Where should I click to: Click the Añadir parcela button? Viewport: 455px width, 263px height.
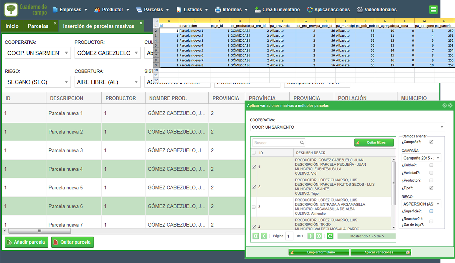26,242
